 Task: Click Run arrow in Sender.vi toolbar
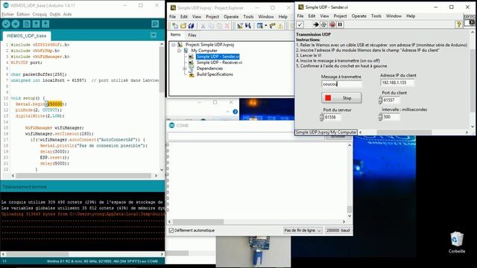pos(316,25)
